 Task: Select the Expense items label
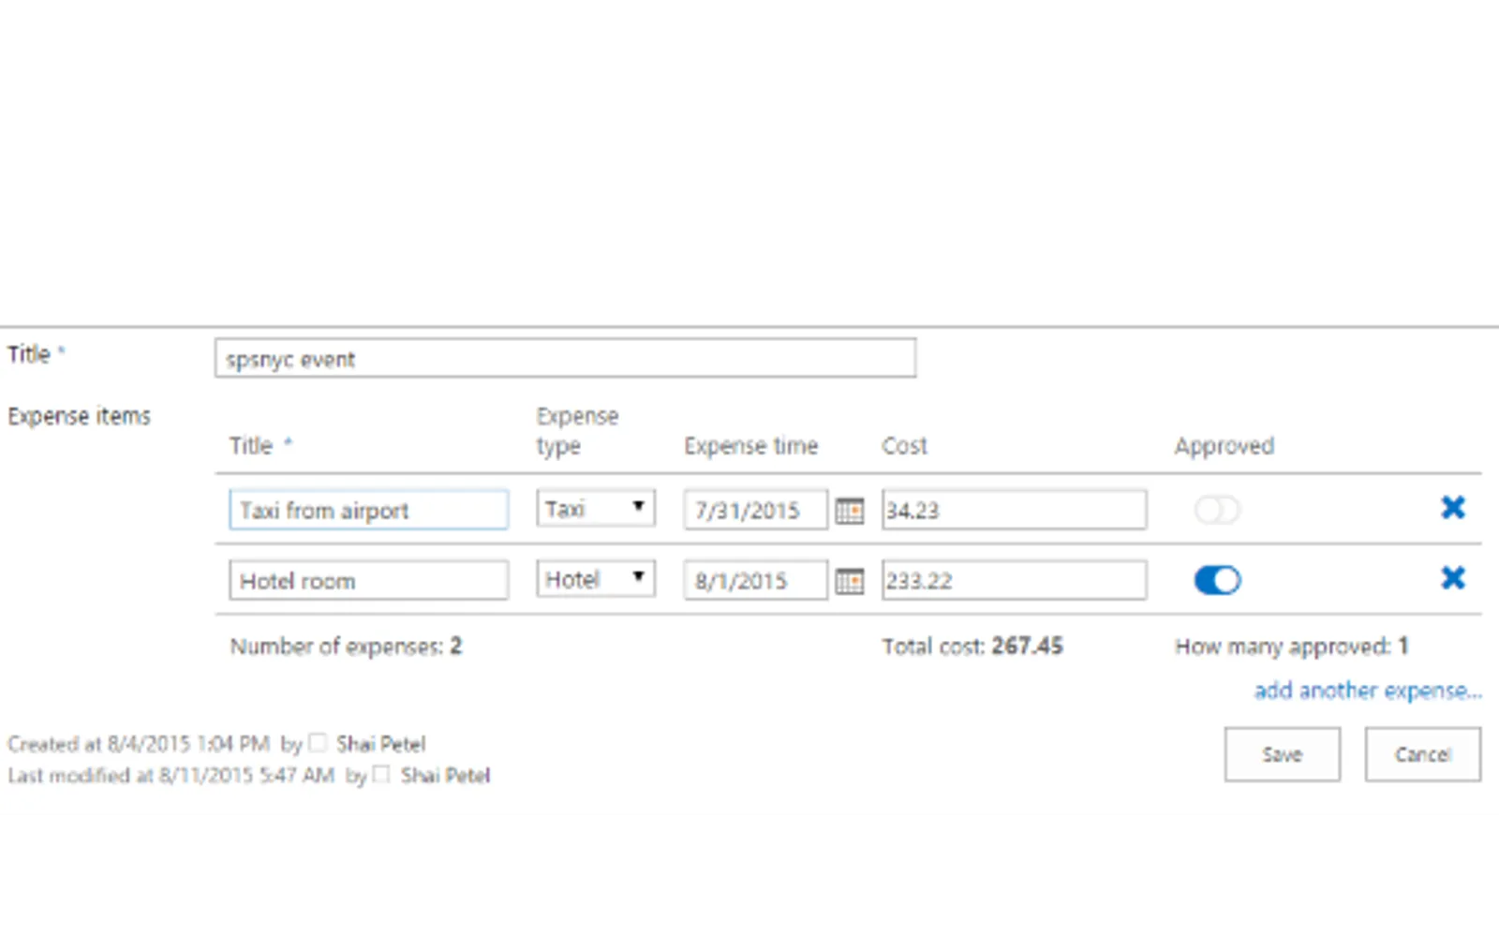point(80,416)
